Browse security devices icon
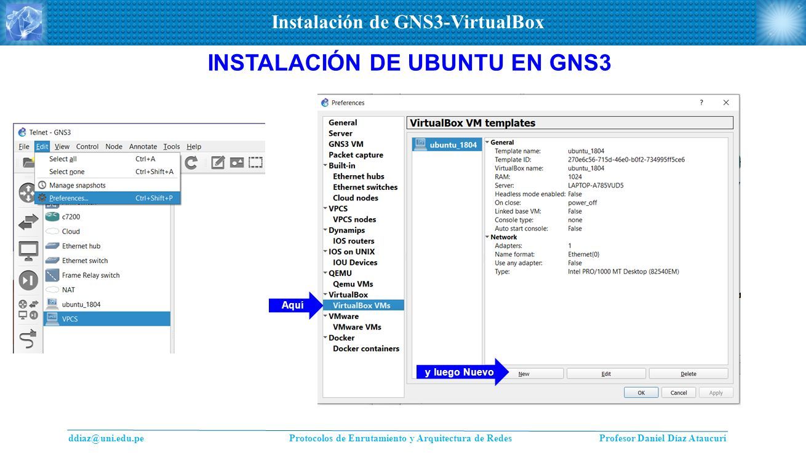 [x=28, y=280]
